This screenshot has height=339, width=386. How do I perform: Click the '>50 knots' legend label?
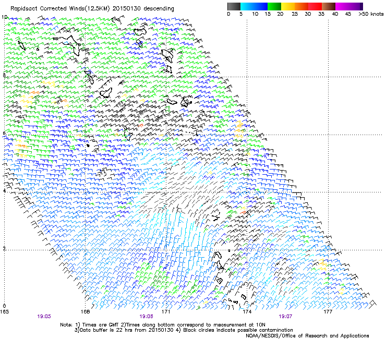click(371, 14)
